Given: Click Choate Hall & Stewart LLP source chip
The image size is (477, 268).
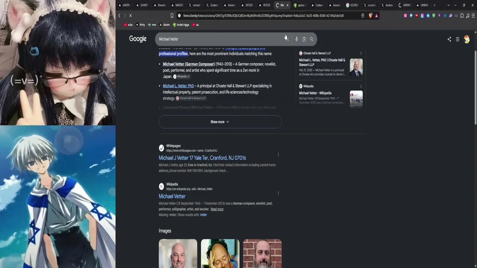Looking at the screenshot, I should (x=191, y=98).
